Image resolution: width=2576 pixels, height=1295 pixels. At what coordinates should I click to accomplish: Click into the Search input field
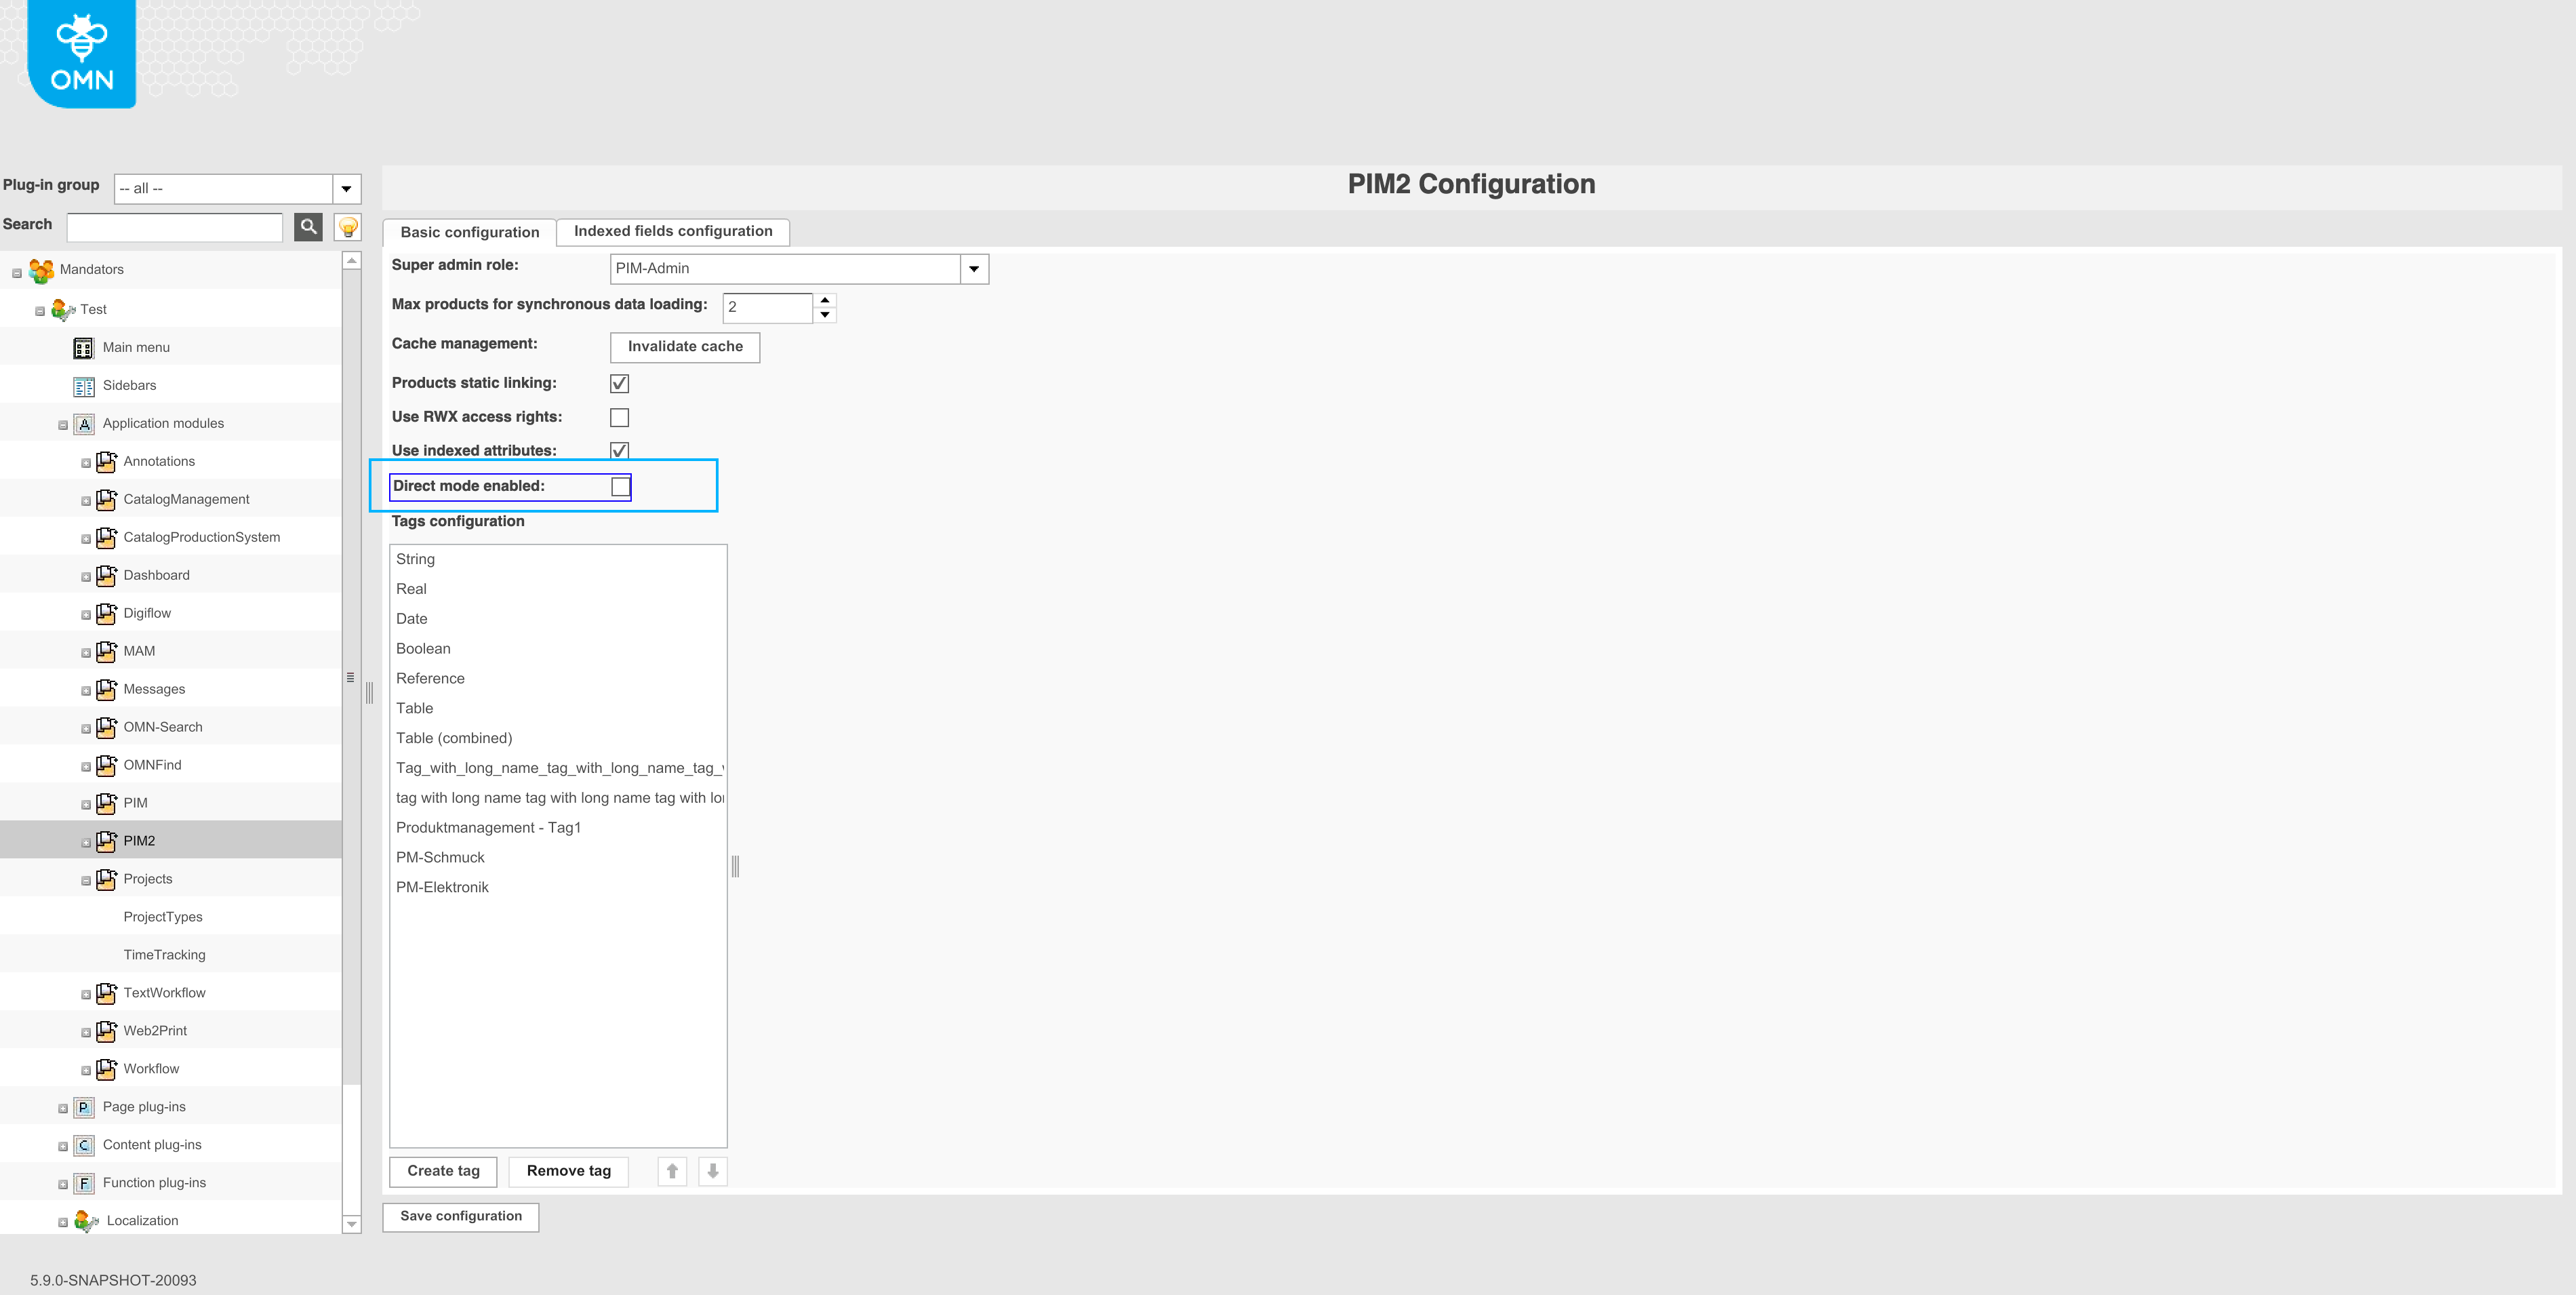click(175, 227)
